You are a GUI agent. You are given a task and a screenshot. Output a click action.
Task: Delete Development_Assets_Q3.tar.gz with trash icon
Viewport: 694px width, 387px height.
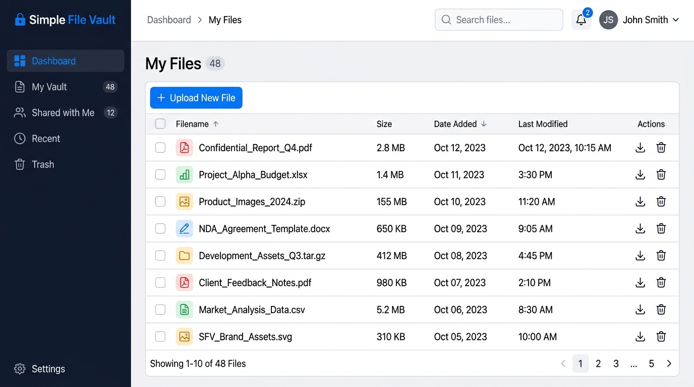click(661, 255)
